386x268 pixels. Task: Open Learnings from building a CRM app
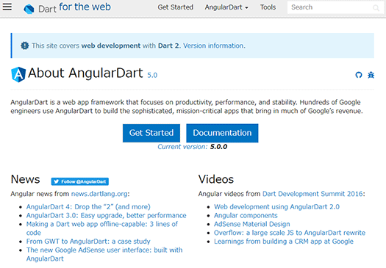click(284, 242)
